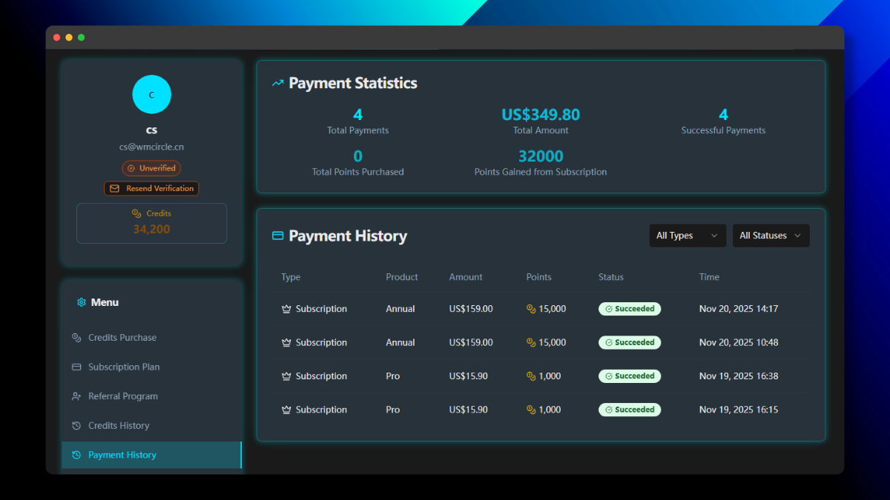Open the All Statuses filter dropdown
Viewport: 890px width, 500px height.
(x=771, y=235)
